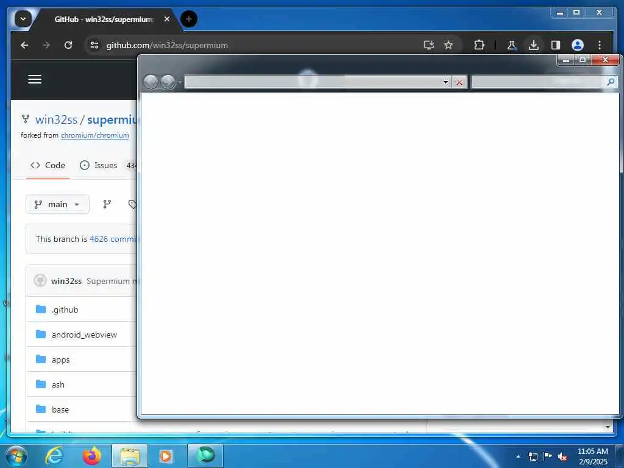624x468 pixels.
Task: Click the scroll down arrow of GitHub page
Action: [x=608, y=427]
